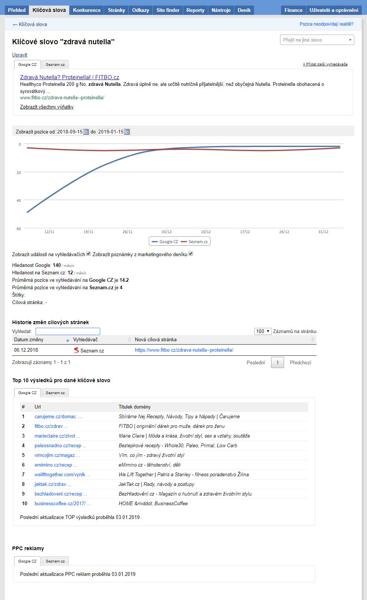Open the records-per-page dropdown showing 100

pos(263,331)
